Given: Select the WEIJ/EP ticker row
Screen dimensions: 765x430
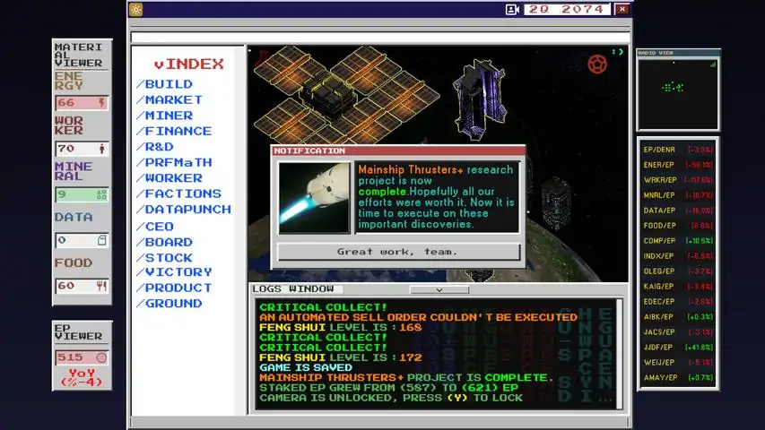Looking at the screenshot, I should pyautogui.click(x=678, y=362).
